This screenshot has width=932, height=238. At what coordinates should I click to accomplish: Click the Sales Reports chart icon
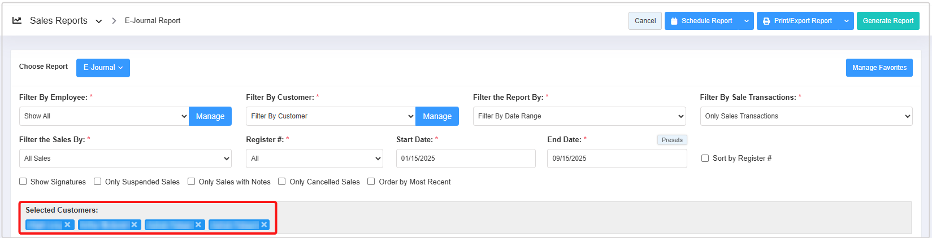(17, 20)
